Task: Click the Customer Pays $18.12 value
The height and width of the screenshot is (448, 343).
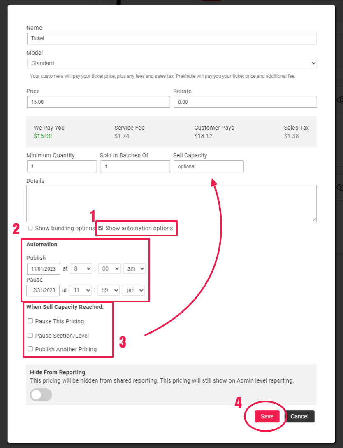Action: [204, 136]
